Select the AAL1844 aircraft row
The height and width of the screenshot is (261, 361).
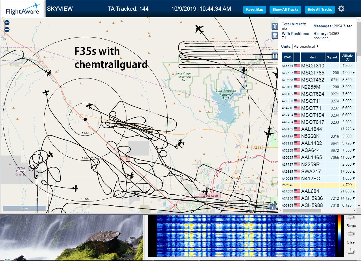pyautogui.click(x=319, y=129)
